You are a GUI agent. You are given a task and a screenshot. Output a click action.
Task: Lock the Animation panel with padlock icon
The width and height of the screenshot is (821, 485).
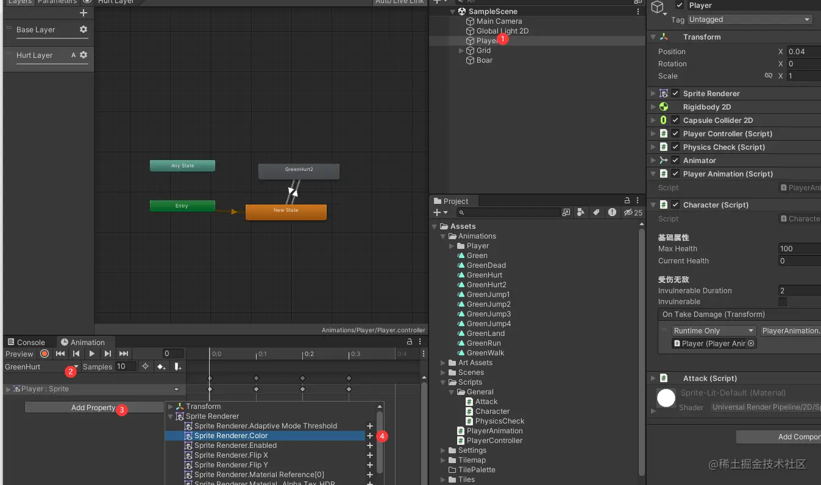(x=410, y=342)
